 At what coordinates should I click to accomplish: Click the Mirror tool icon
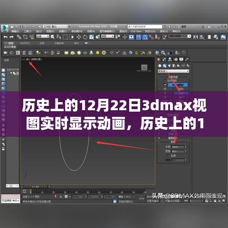click(x=196, y=37)
